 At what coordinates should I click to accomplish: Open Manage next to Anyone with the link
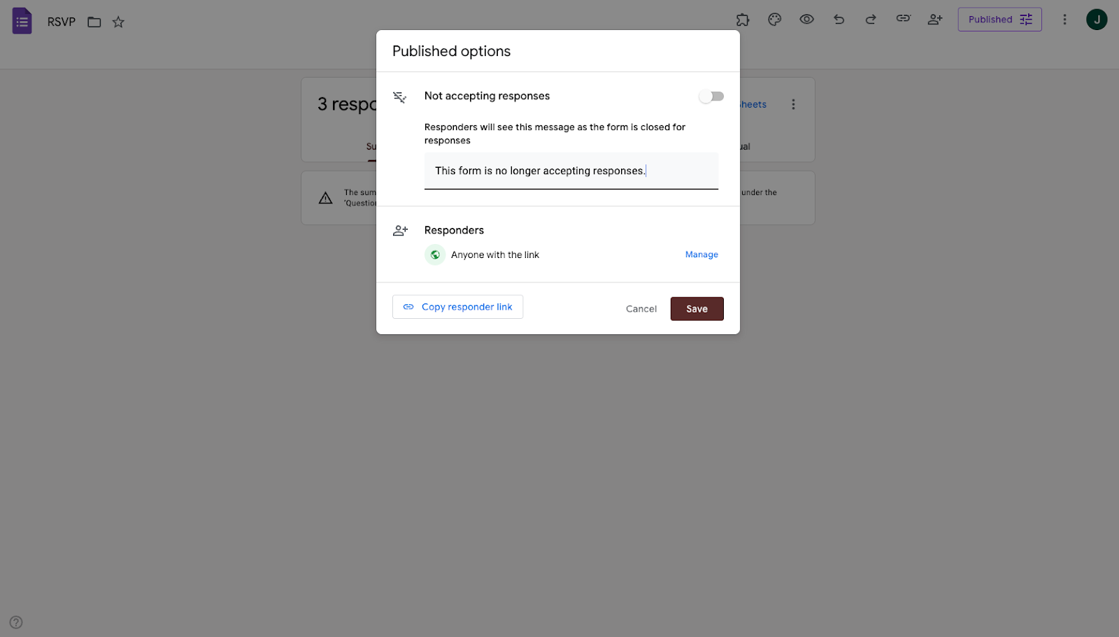point(701,255)
